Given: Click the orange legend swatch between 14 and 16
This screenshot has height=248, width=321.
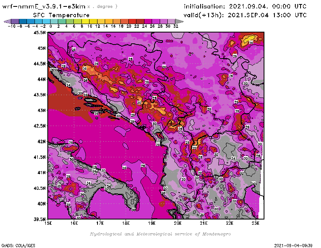Looking at the screenshot, I should tap(109, 21).
